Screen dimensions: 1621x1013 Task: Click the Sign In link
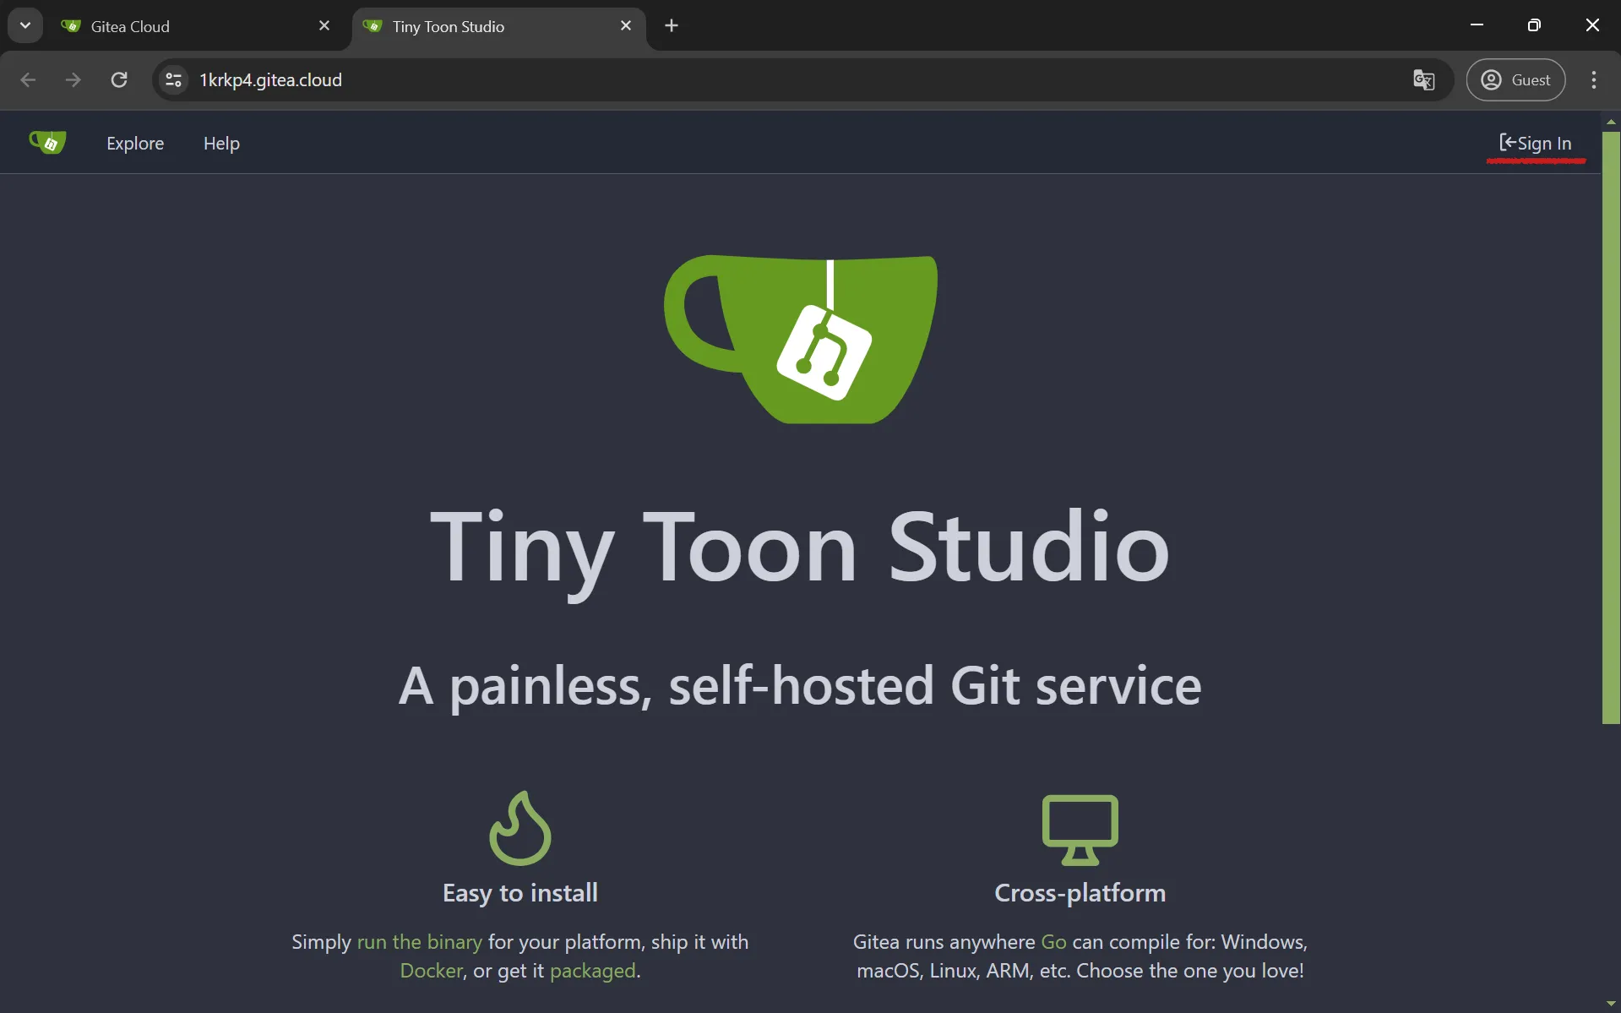(x=1536, y=142)
